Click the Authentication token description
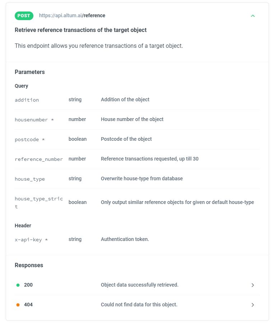The image size is (274, 325). [125, 239]
